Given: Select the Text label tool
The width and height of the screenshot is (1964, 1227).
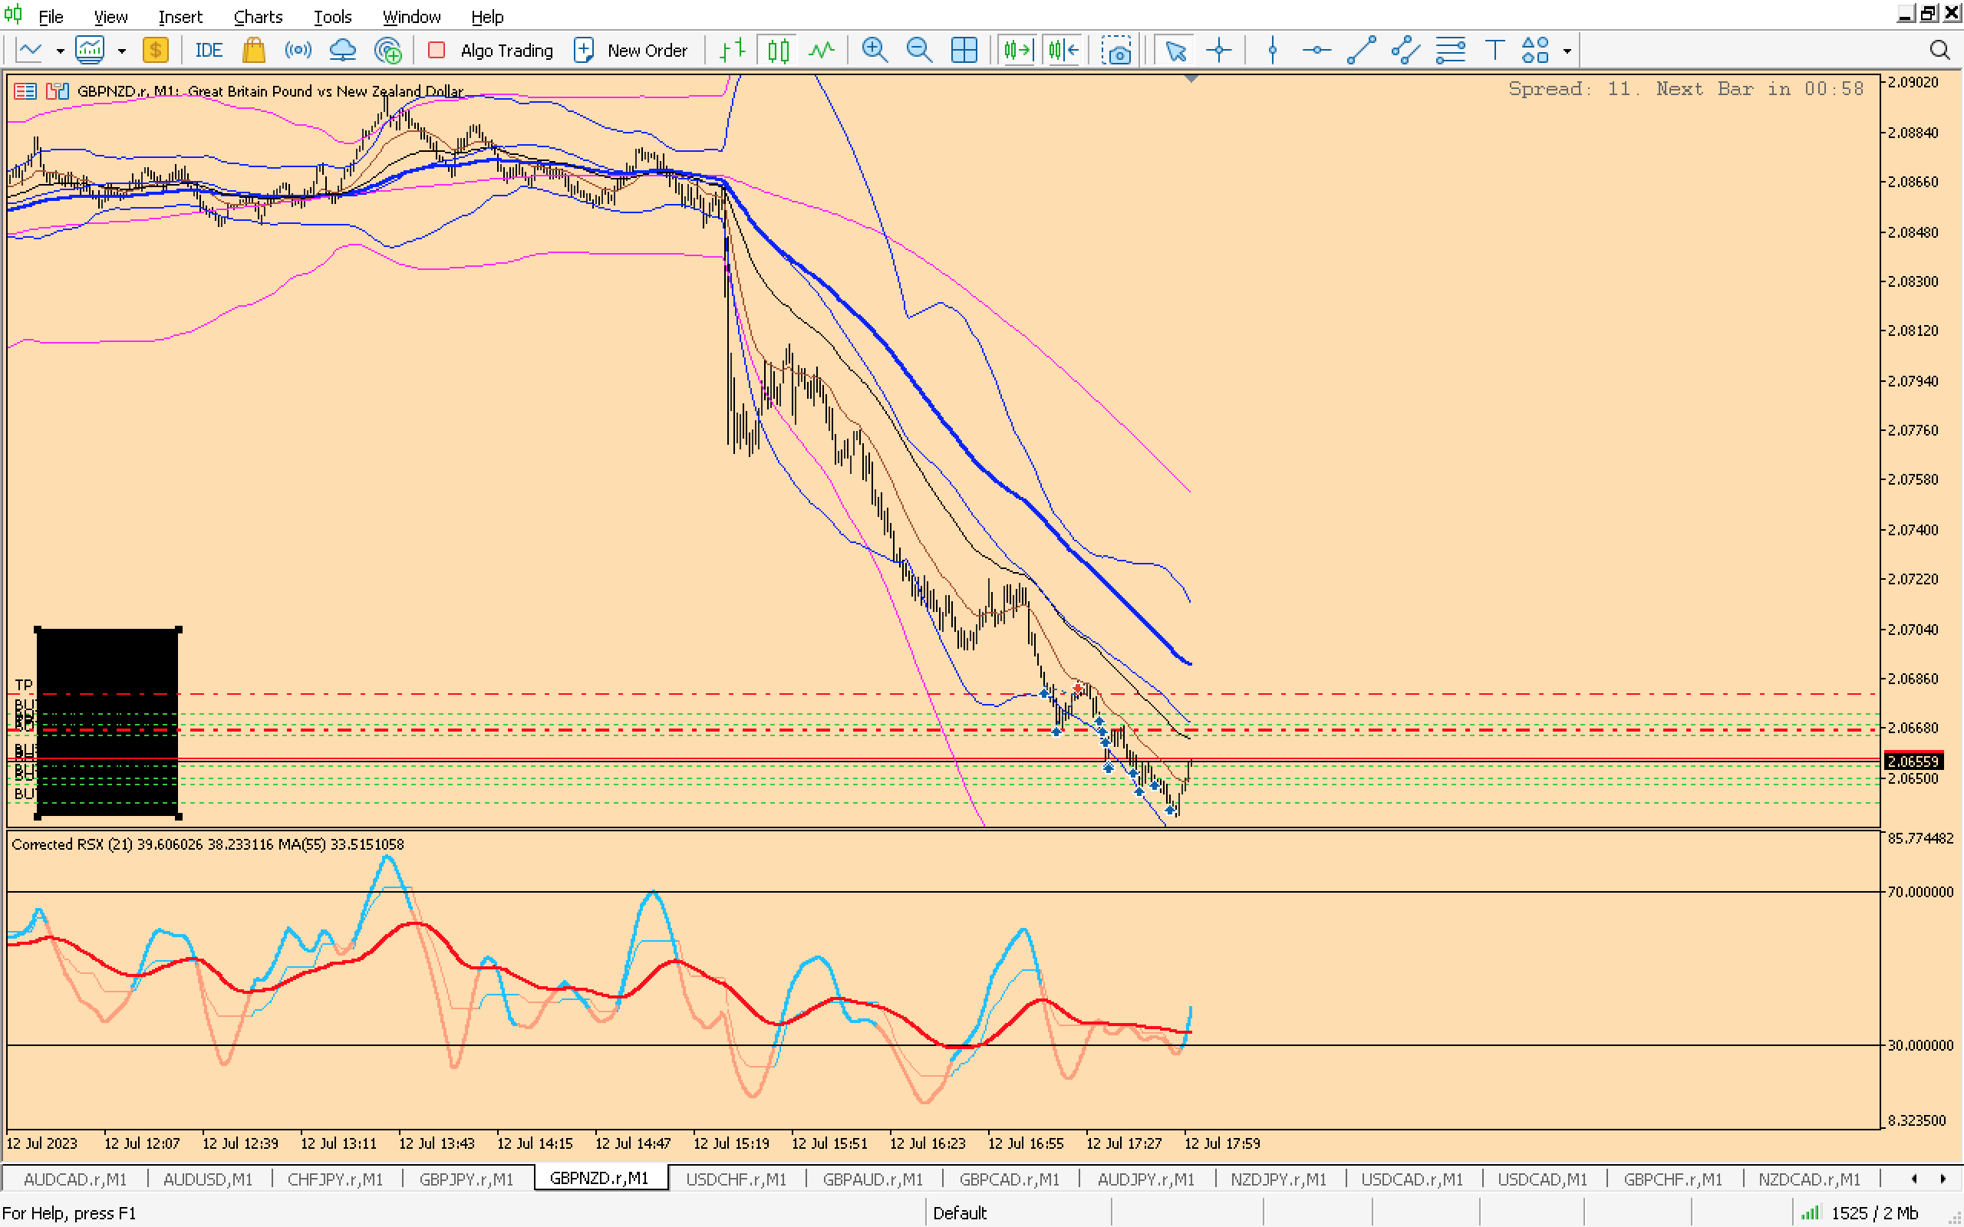Looking at the screenshot, I should (x=1494, y=51).
